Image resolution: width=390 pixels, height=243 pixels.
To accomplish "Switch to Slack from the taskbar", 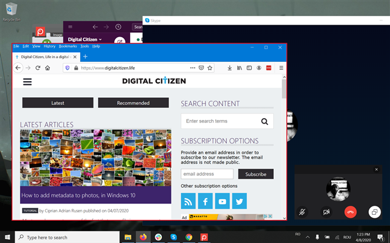I will click(x=158, y=237).
